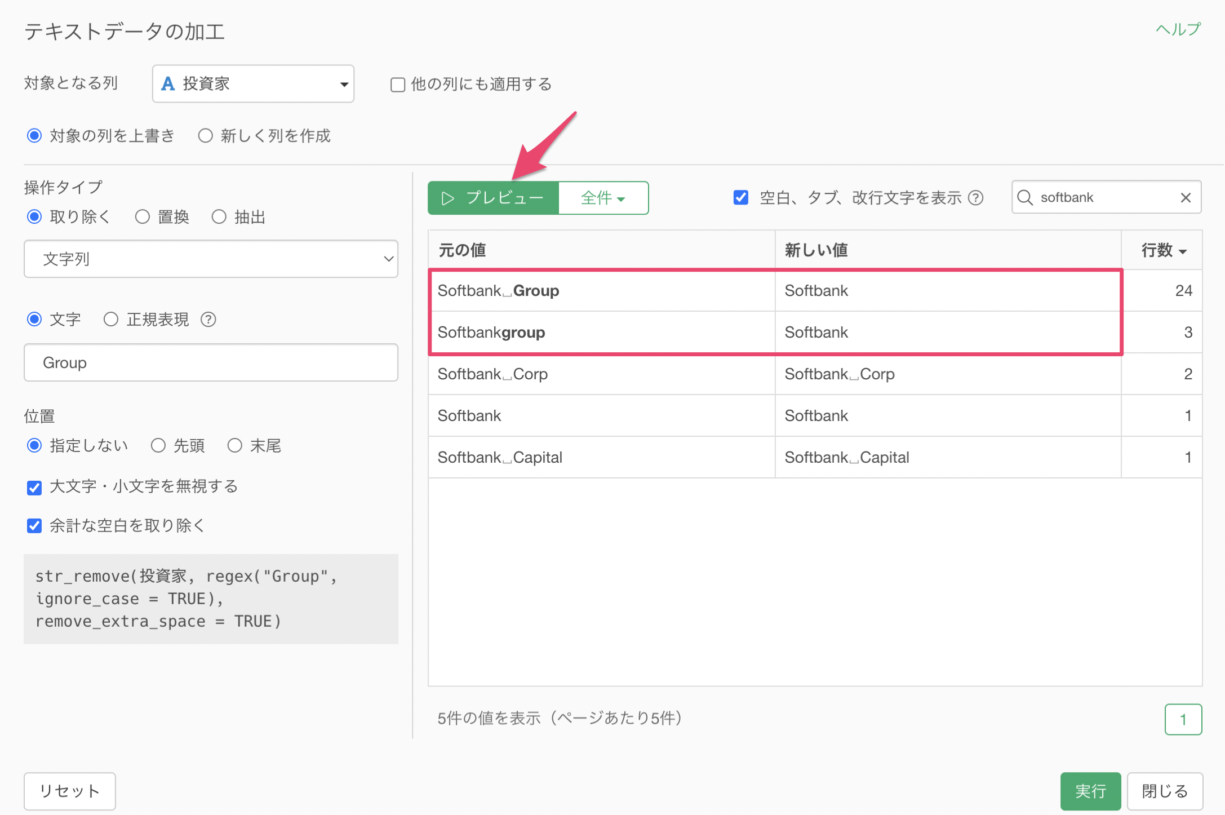The image size is (1225, 815).
Task: Click the 閉じる close button
Action: pyautogui.click(x=1165, y=791)
